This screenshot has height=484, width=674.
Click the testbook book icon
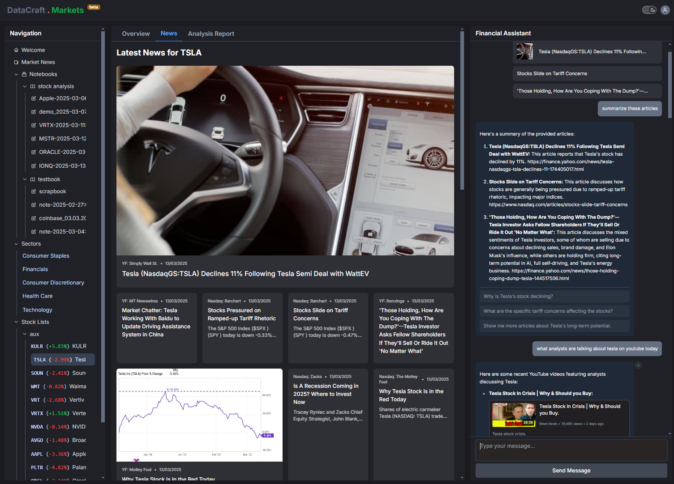coord(33,179)
